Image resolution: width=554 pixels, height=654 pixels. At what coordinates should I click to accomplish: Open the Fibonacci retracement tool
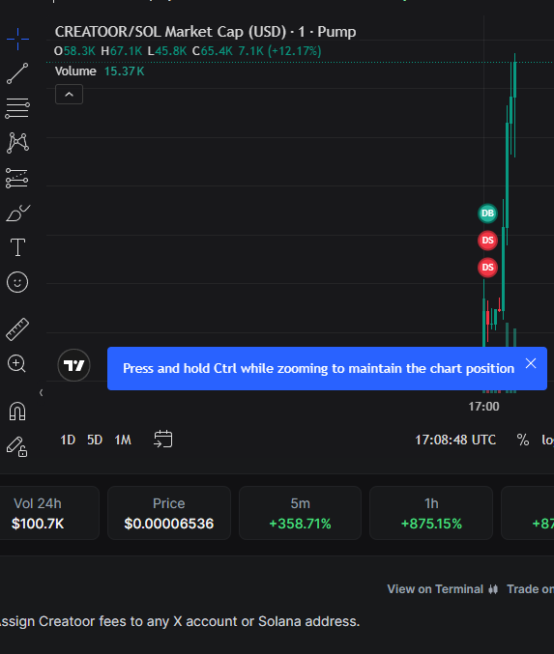point(17,108)
